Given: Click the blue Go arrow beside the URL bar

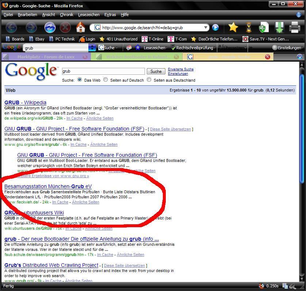Looking at the screenshot, I should (215, 27).
